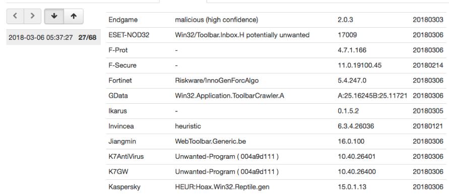Click Riskware/InnoGenForcAlgo Fortinet result

coord(217,81)
